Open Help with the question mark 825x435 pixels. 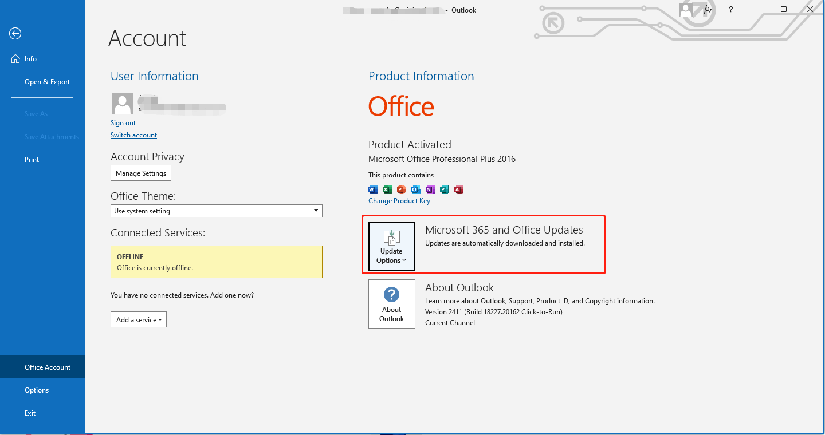tap(731, 10)
